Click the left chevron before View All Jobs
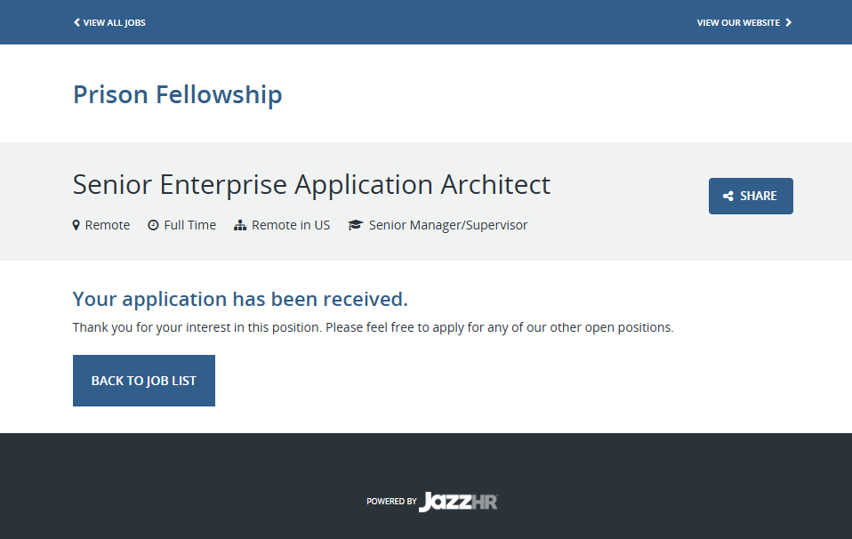The width and height of the screenshot is (852, 539). tap(76, 22)
